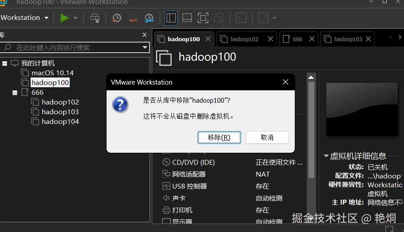
Task: Click the green Power On play button
Action: pos(64,18)
